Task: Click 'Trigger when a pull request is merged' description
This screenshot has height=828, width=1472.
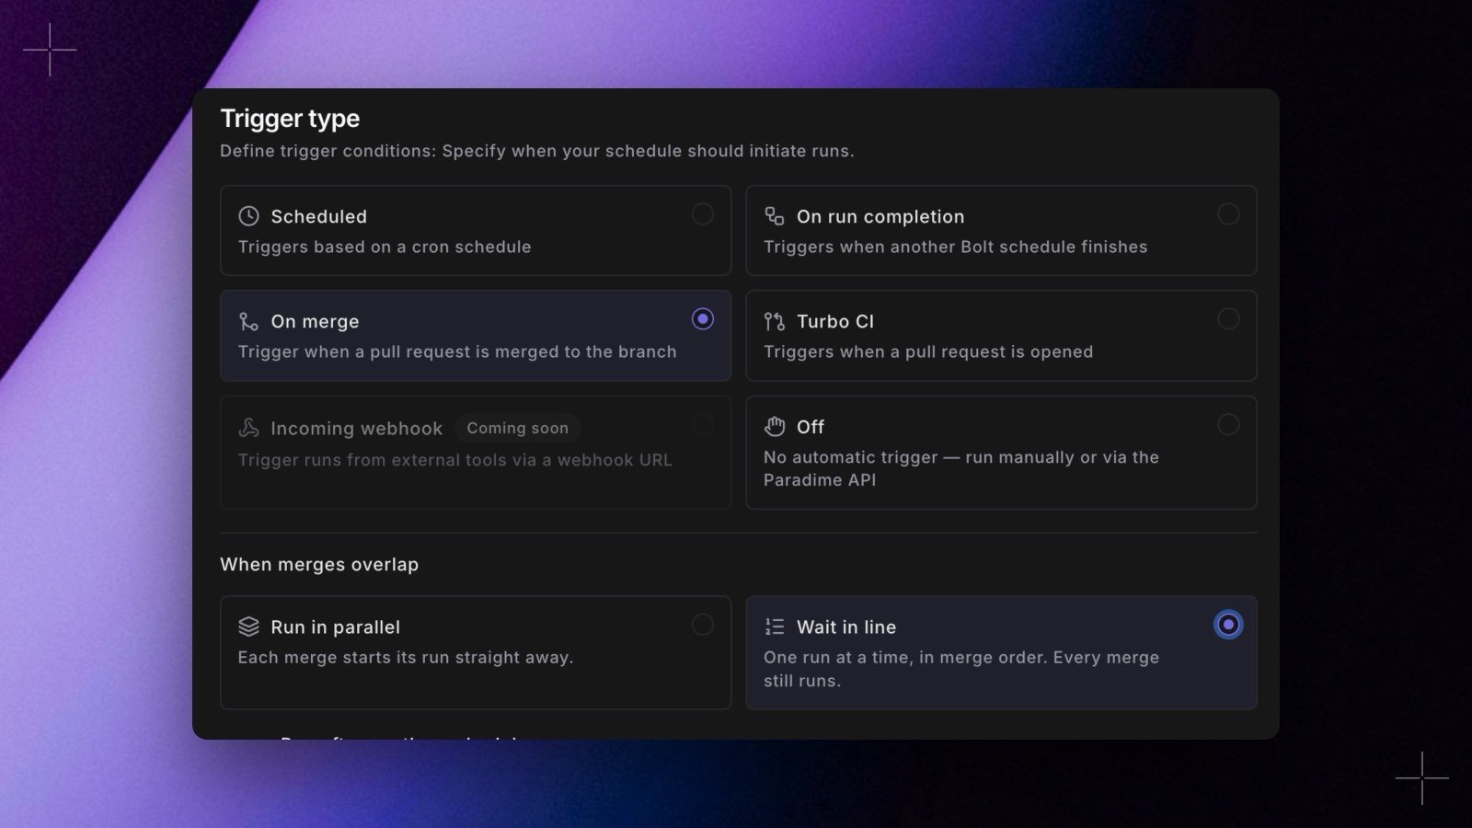Action: coord(457,351)
